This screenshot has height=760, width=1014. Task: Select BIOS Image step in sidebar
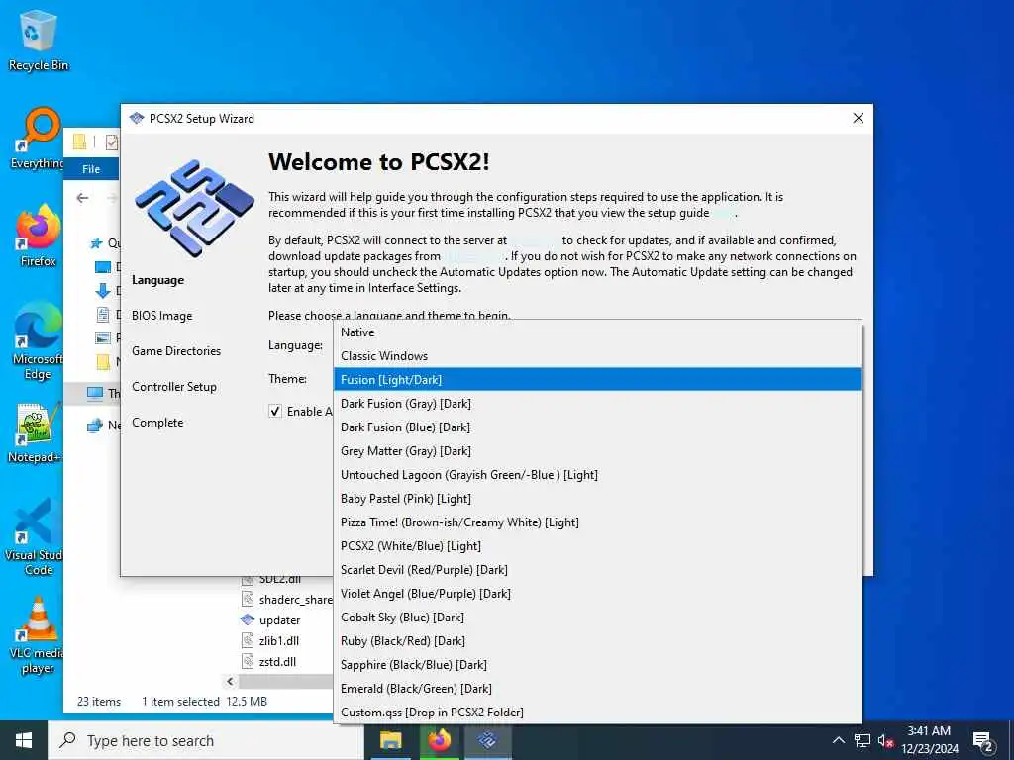coord(161,316)
